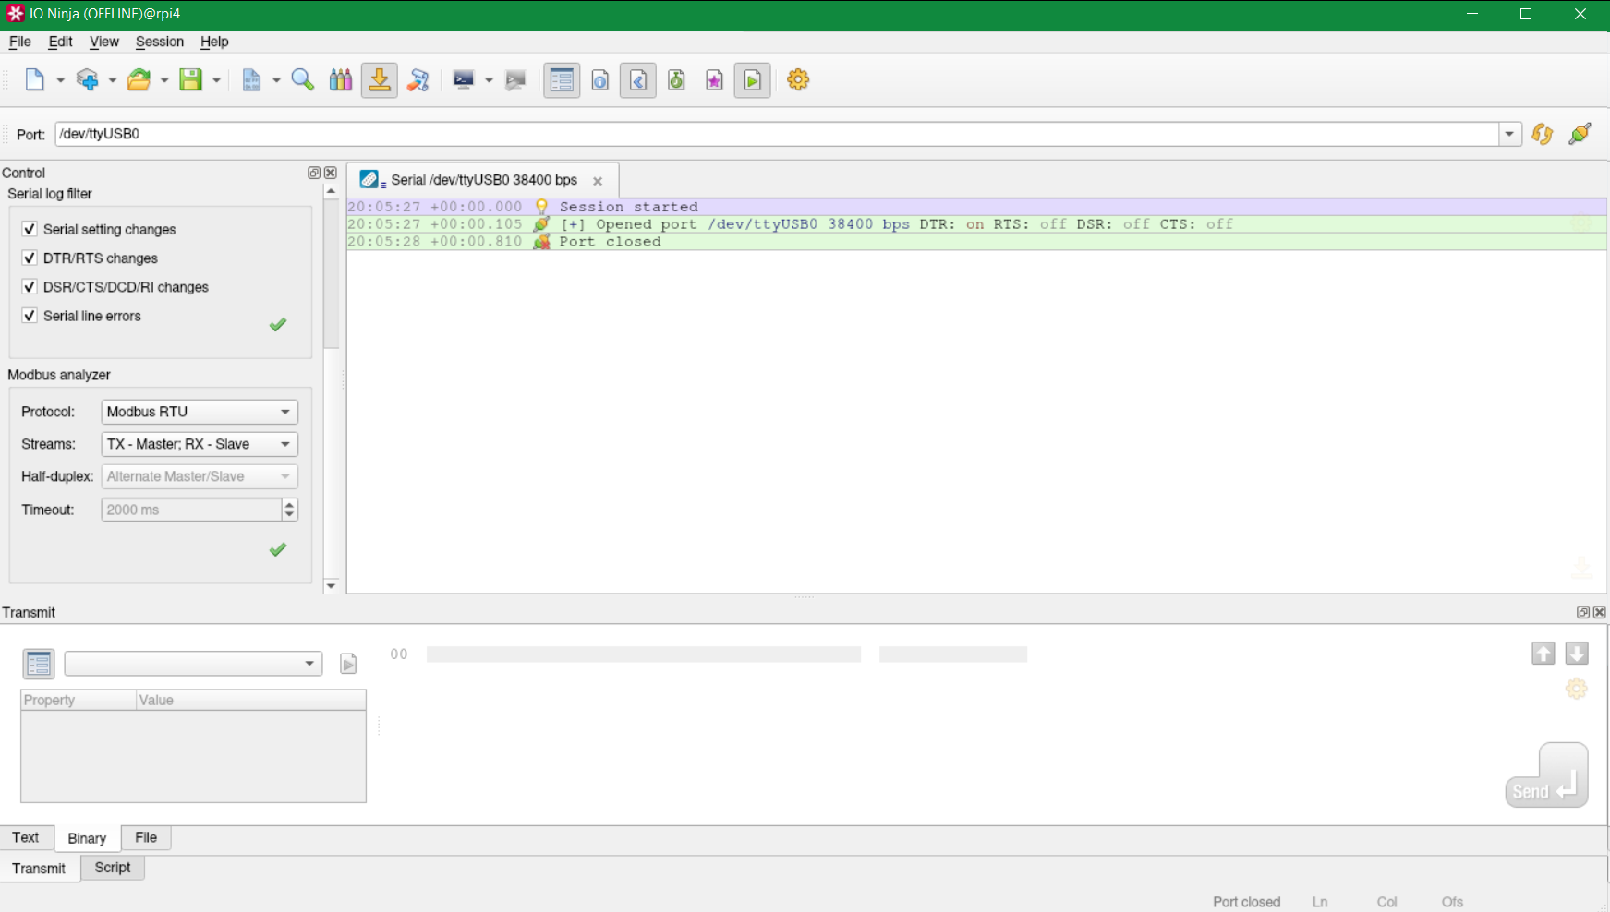Open the Help menu
The width and height of the screenshot is (1610, 912).
point(214,42)
